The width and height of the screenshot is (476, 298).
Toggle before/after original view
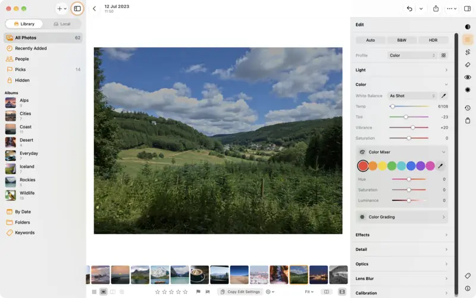coord(326,291)
